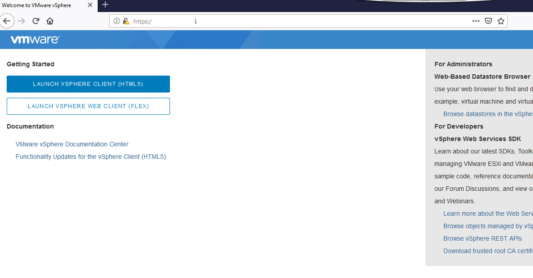Click the browser forward arrow button
The height and width of the screenshot is (278, 533).
click(x=21, y=21)
